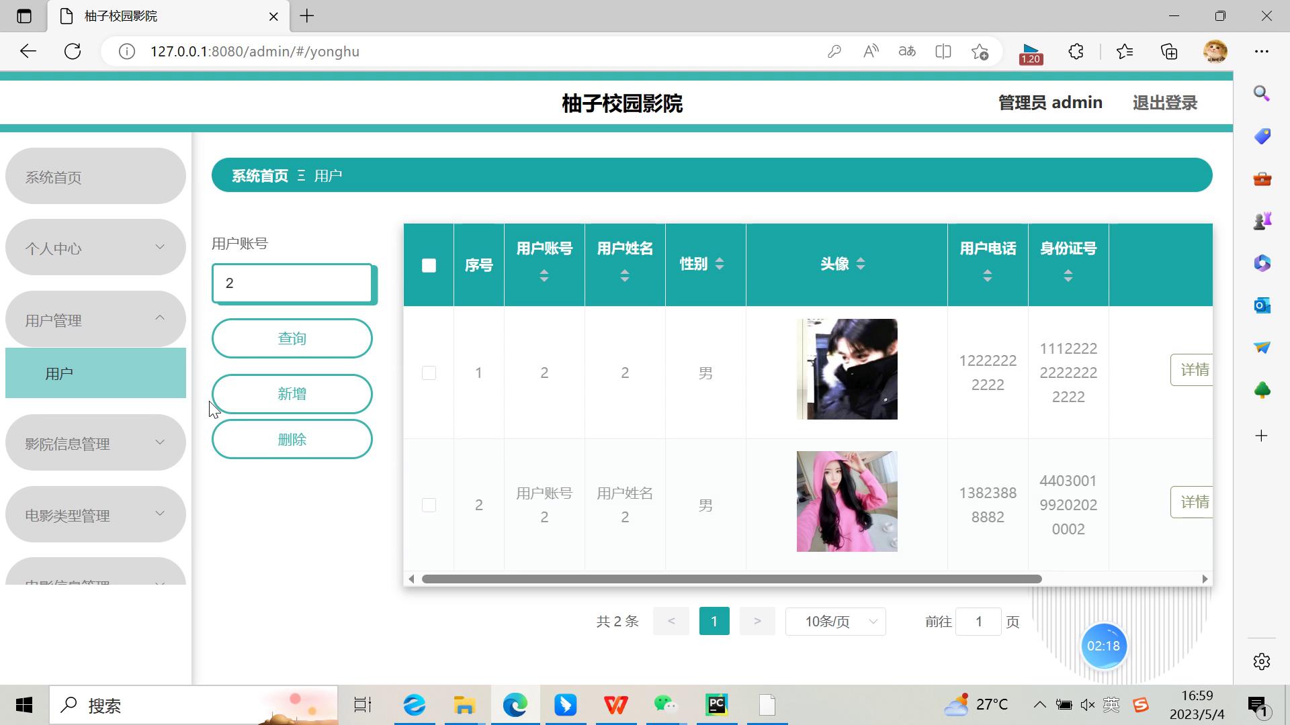Open the Edge settings and more menu

(x=1262, y=52)
